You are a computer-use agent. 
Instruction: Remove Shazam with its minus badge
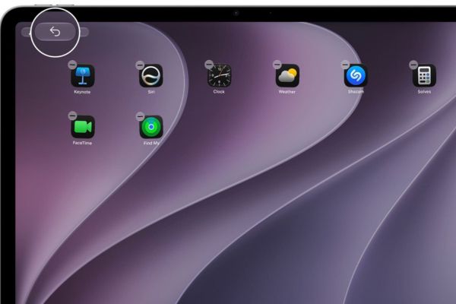click(x=345, y=65)
